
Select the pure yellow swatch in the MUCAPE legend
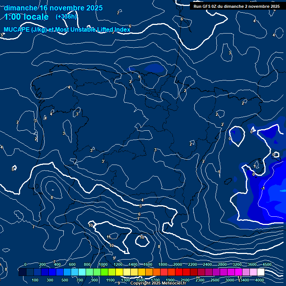119,272
